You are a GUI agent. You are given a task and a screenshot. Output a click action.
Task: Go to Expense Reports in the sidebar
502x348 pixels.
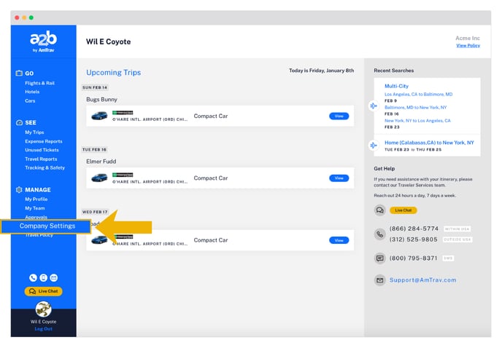43,141
